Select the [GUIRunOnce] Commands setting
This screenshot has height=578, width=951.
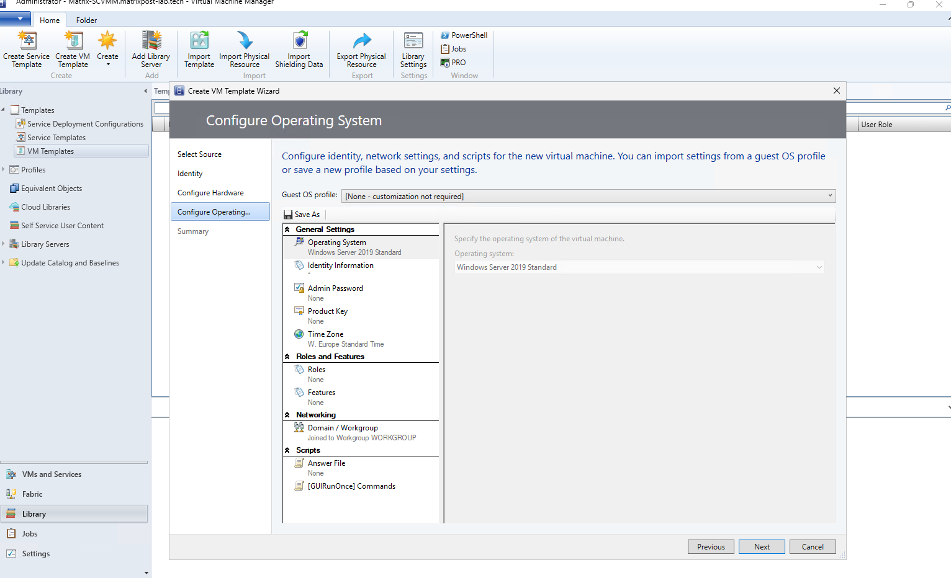pyautogui.click(x=361, y=486)
